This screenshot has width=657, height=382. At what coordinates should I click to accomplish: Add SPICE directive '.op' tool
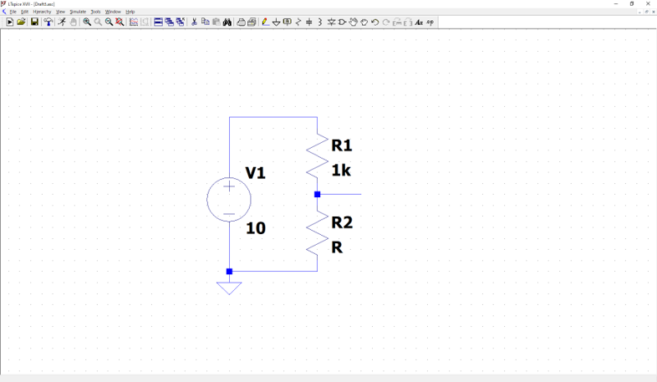pos(430,23)
